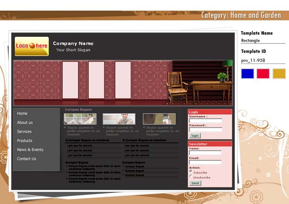Viewport: 289px width, 204px height.
Task: Open the first thumbnail of person with laptop
Action: [x=80, y=119]
